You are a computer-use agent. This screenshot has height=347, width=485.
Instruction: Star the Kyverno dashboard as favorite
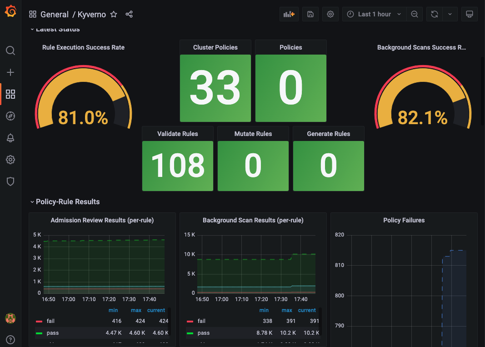pos(114,14)
